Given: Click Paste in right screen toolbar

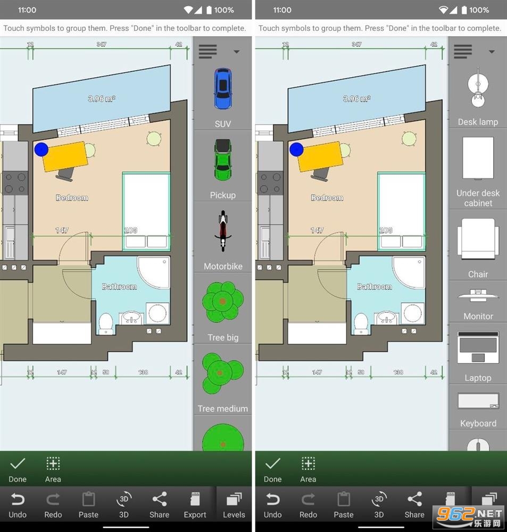Looking at the screenshot, I should click(x=344, y=505).
